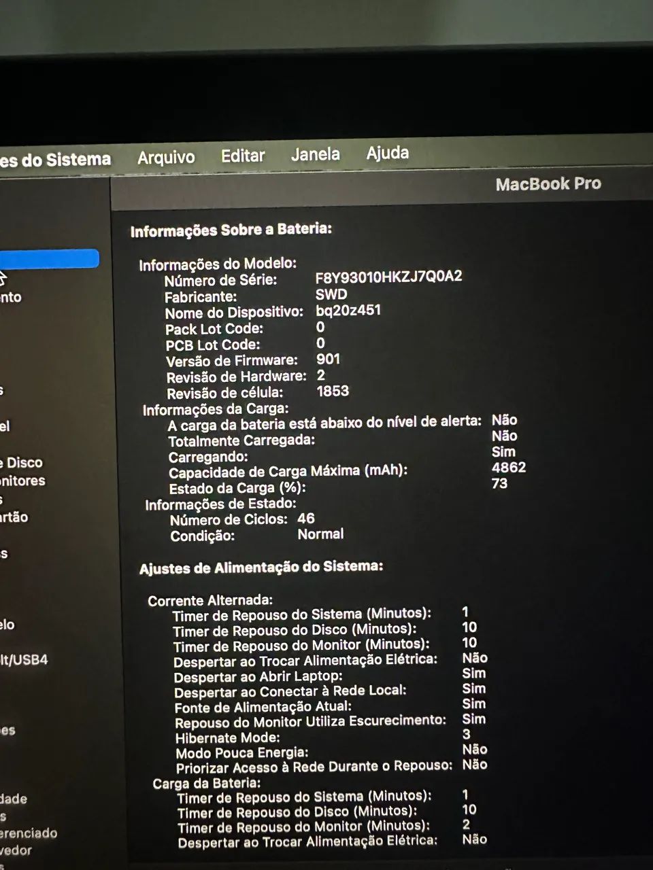Click the 'Revisão de Hardware:' label
Image resolution: width=653 pixels, height=870 pixels.
[x=237, y=377]
